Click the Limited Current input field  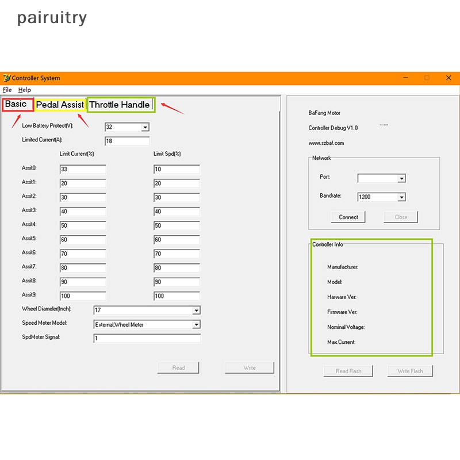pos(126,141)
